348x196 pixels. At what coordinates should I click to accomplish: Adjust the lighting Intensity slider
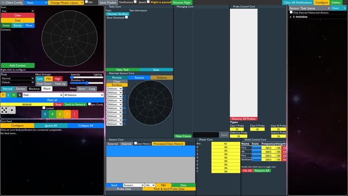[87, 77]
